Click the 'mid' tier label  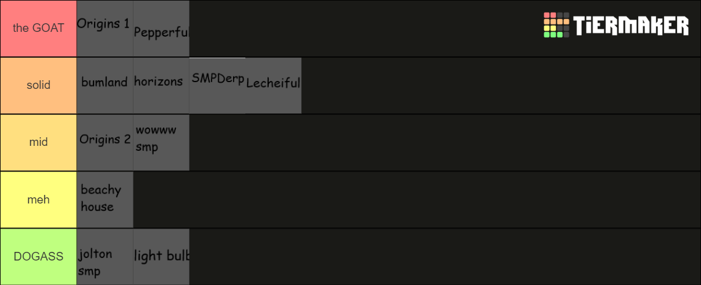click(x=38, y=142)
